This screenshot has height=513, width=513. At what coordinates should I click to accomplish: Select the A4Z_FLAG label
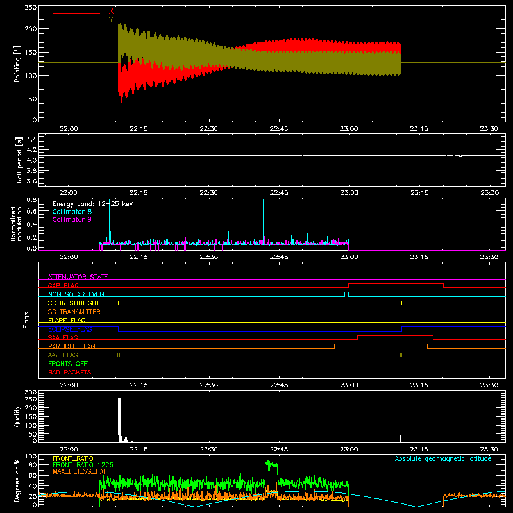tap(63, 355)
